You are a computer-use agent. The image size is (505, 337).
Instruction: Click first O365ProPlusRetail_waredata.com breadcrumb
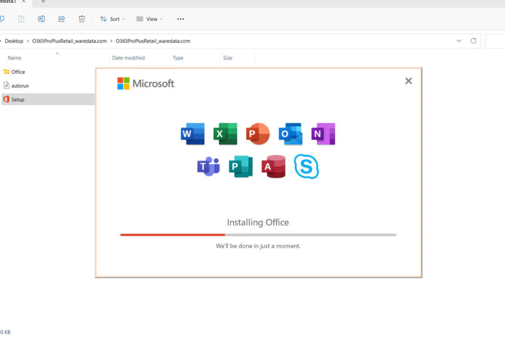[70, 41]
